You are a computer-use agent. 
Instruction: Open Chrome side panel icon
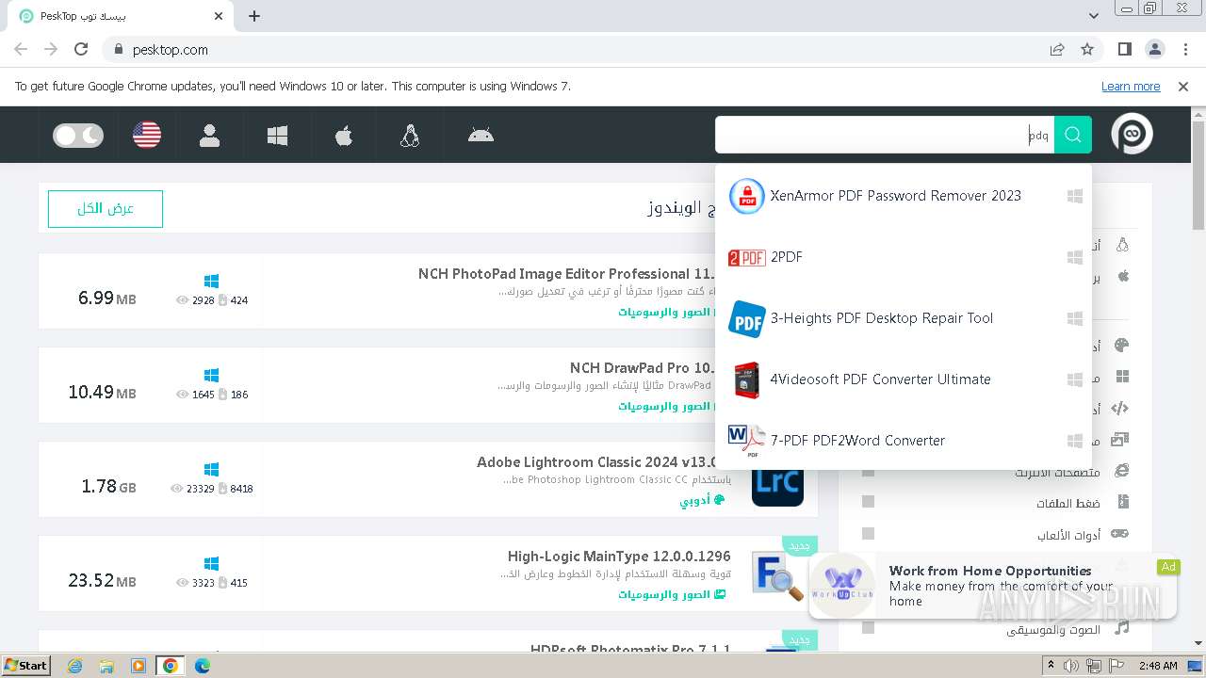pos(1125,50)
